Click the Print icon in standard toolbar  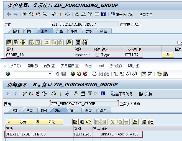[x=94, y=74]
